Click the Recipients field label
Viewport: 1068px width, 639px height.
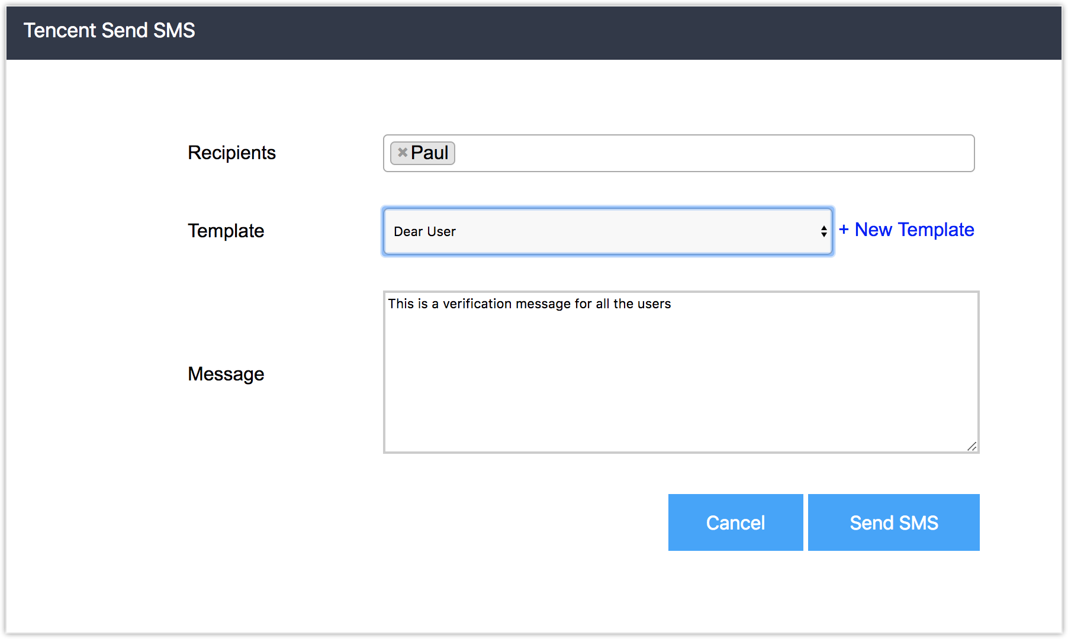231,153
